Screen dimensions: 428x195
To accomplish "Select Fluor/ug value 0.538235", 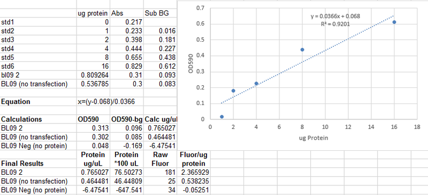I will [x=194, y=181].
